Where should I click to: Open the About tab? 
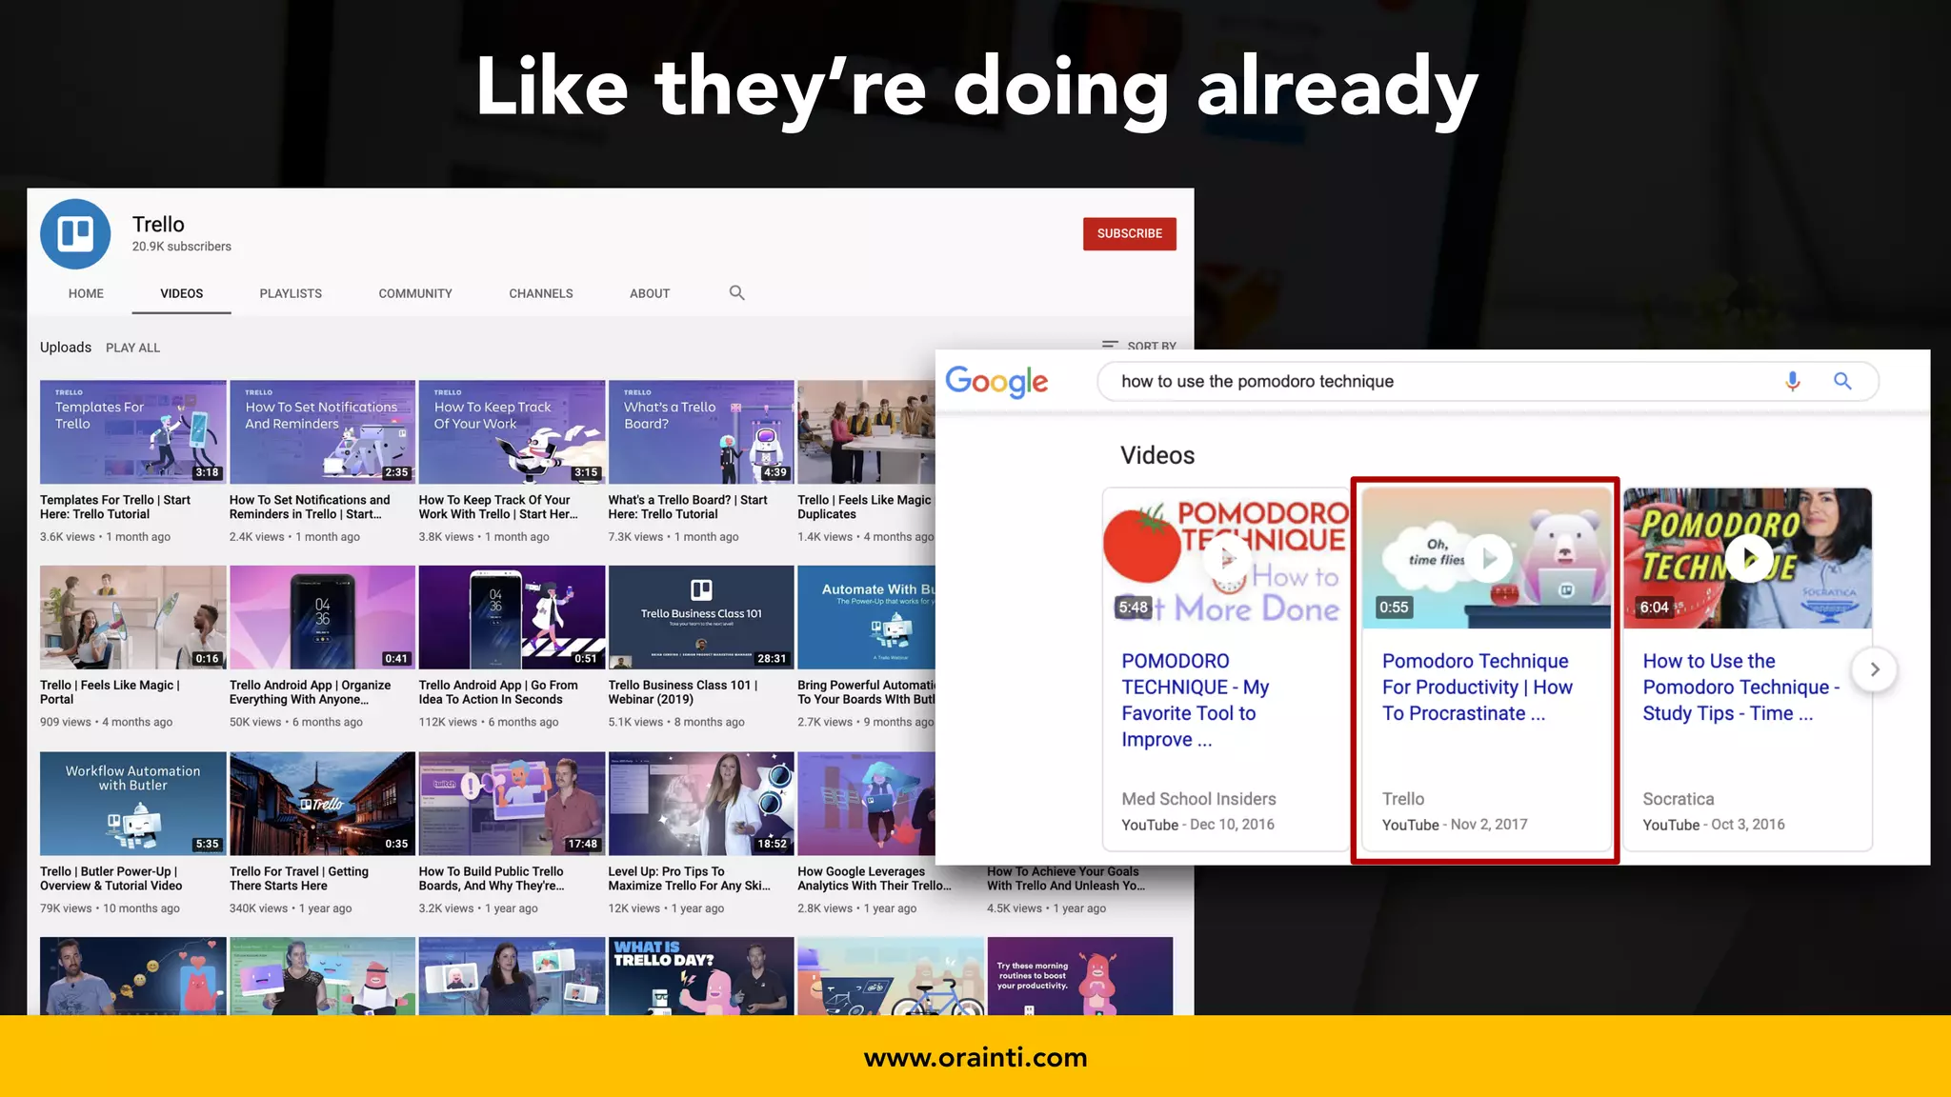(650, 293)
